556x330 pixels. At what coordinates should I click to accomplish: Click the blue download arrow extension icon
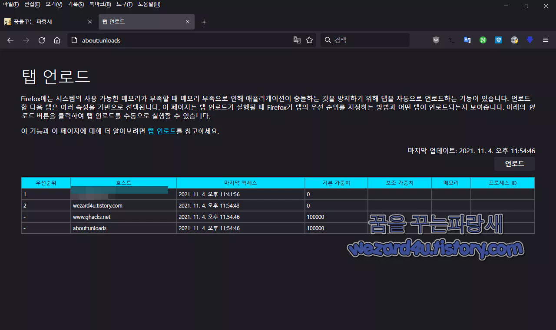click(530, 40)
